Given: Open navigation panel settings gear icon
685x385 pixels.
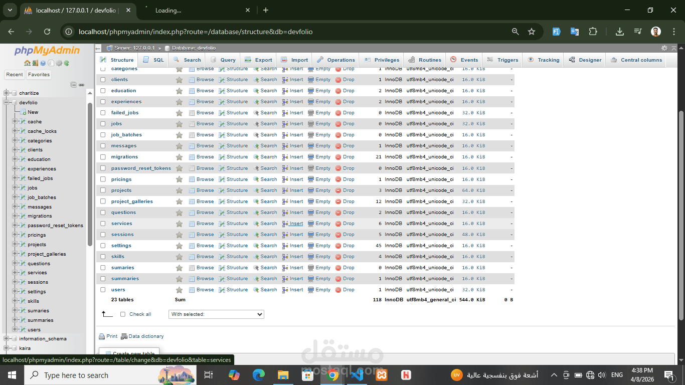Looking at the screenshot, I should point(59,63).
